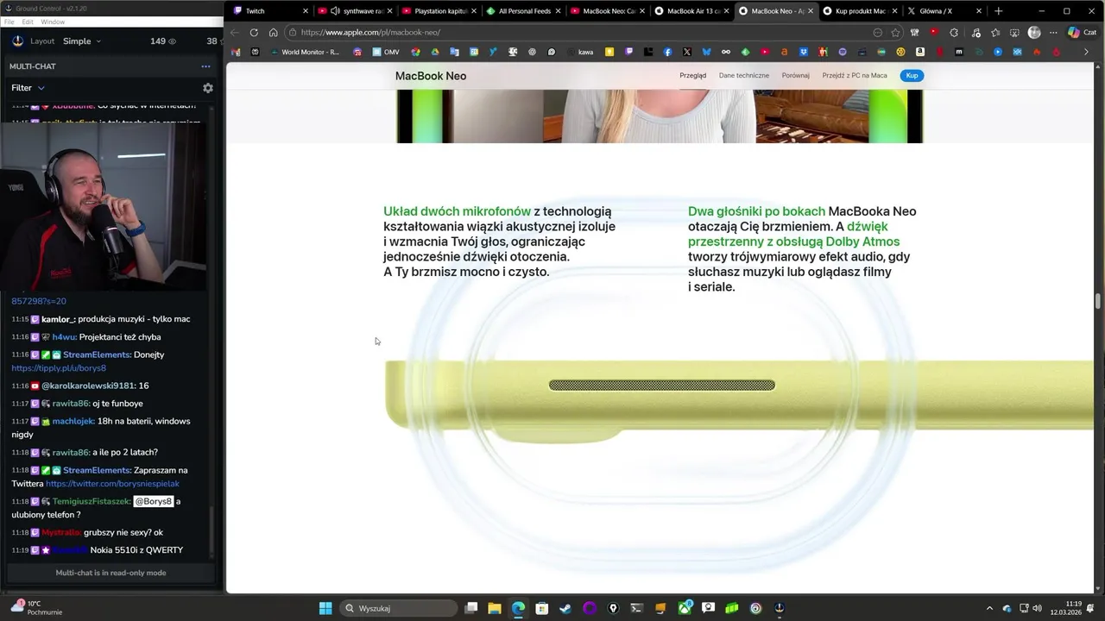Image resolution: width=1105 pixels, height=621 pixels.
Task: Open the Przegląd page section
Action: click(x=692, y=76)
